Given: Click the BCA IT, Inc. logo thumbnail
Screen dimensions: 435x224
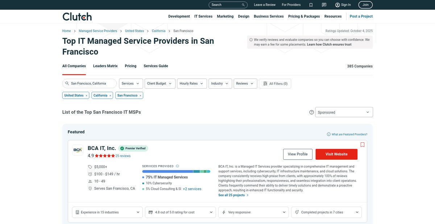Looking at the screenshot, I should 78,150.
